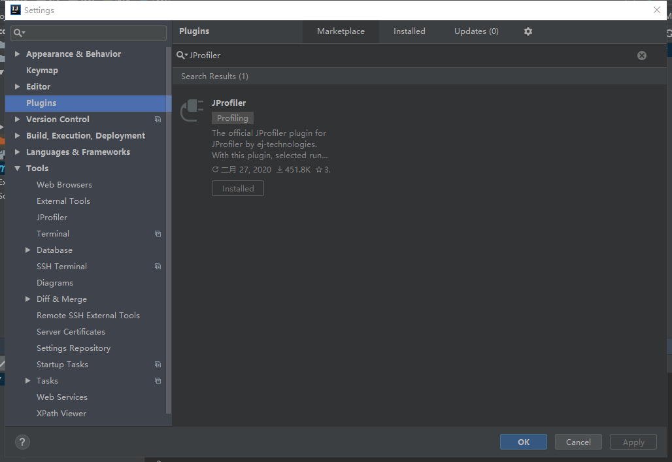672x462 pixels.
Task: Open Settings Repository page
Action: click(x=74, y=348)
